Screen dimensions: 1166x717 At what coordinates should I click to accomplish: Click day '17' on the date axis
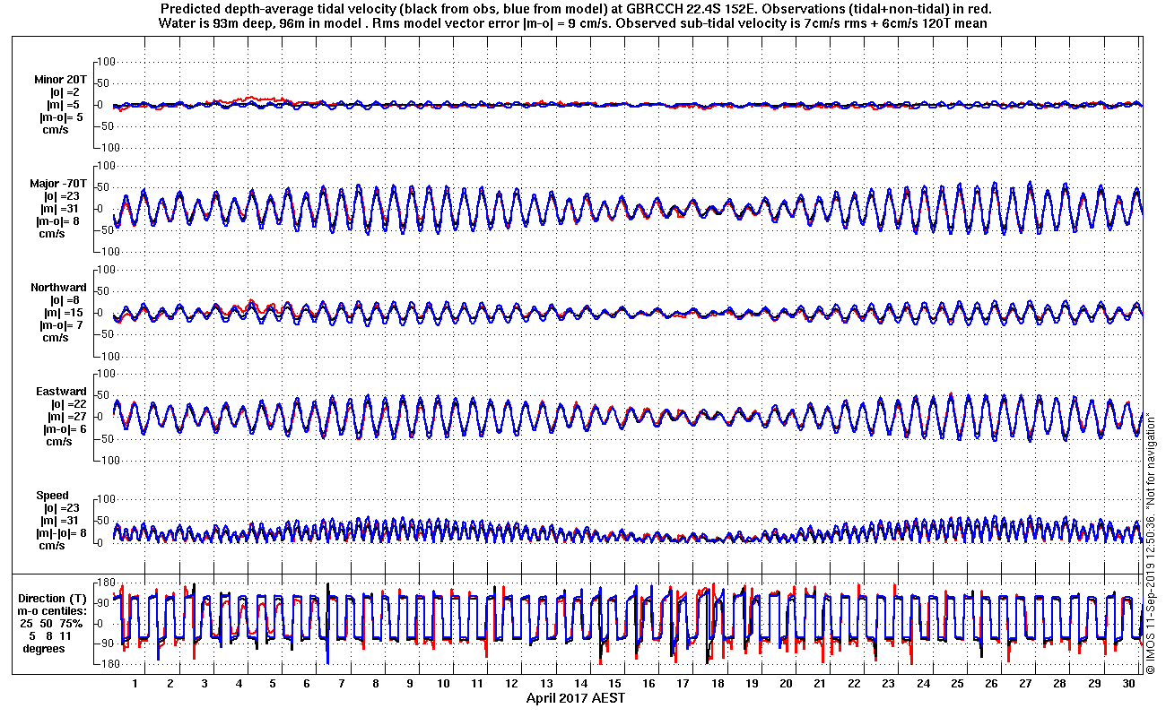(x=683, y=683)
